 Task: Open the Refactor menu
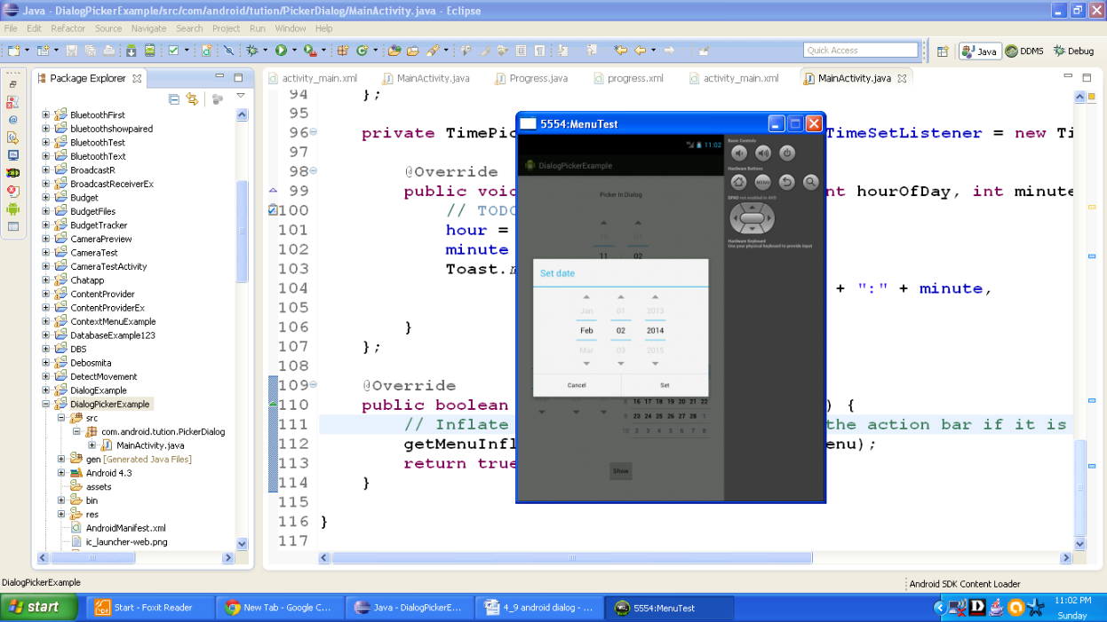pos(68,28)
